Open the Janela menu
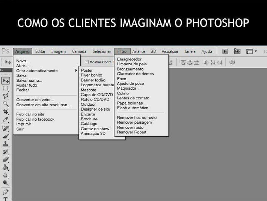267x201 pixels. (x=190, y=51)
